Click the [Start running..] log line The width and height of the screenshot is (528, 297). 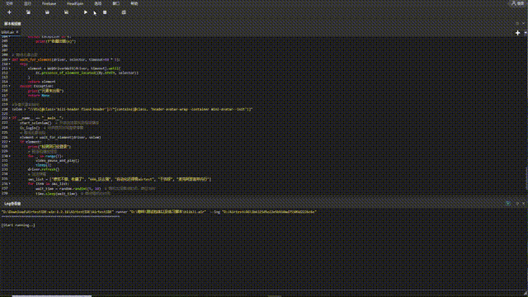click(x=18, y=225)
